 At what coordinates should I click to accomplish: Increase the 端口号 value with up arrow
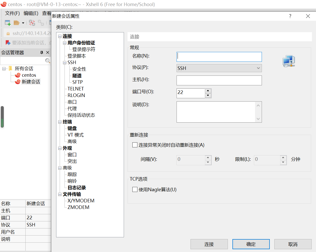click(x=208, y=91)
